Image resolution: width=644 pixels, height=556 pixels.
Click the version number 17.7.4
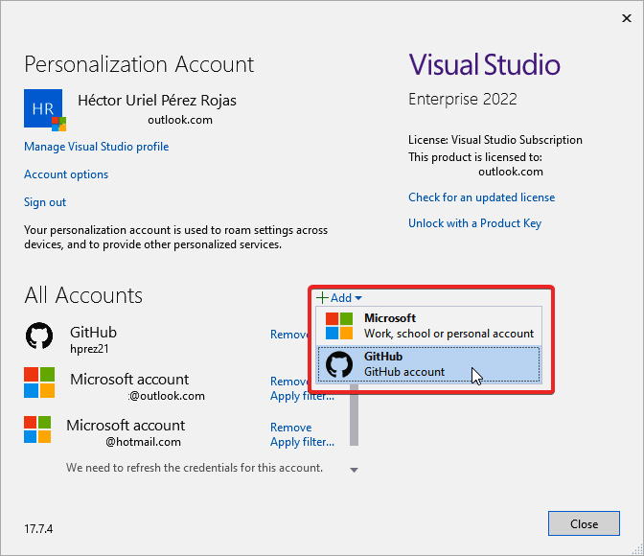pos(38,528)
